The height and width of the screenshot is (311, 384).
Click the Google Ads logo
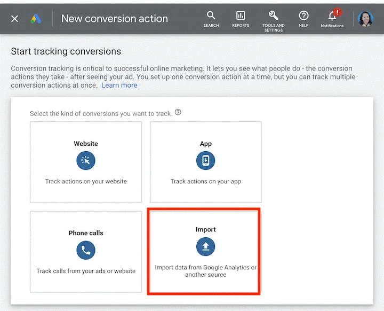tap(36, 19)
